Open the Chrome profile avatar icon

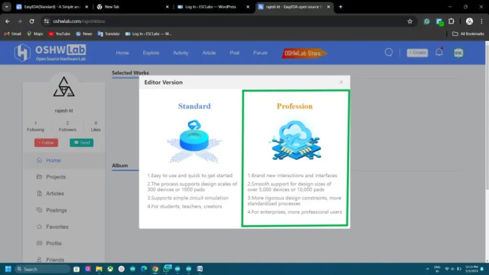[469, 21]
